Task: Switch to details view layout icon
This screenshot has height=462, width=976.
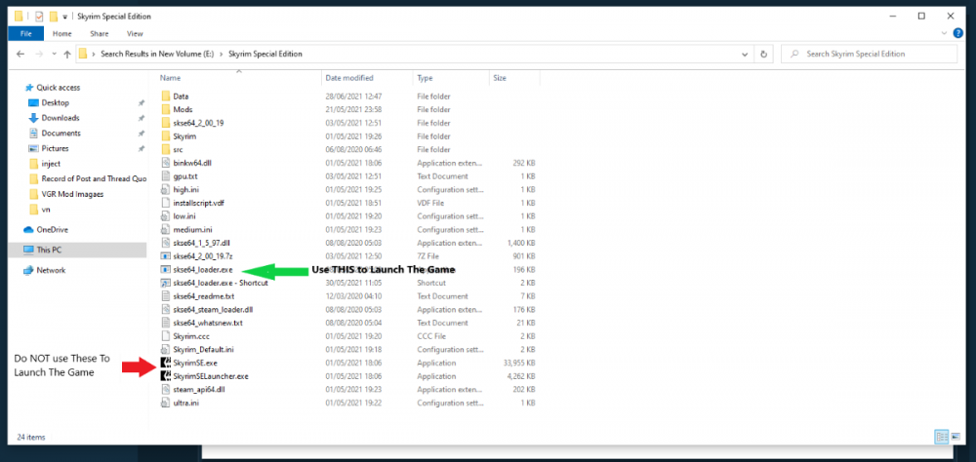Action: [x=941, y=437]
